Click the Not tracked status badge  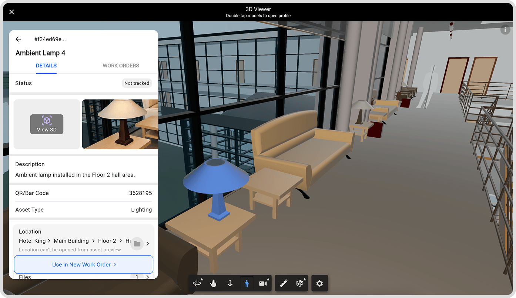tap(137, 83)
